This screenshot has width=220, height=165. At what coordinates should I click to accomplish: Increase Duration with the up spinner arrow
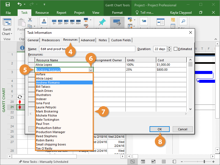tap(169, 48)
